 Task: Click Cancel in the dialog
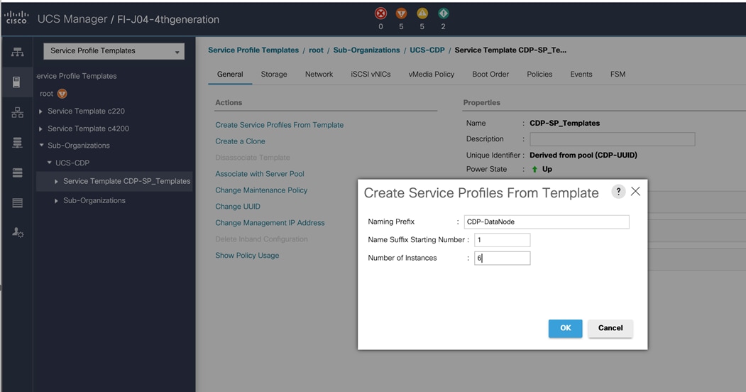pos(610,328)
